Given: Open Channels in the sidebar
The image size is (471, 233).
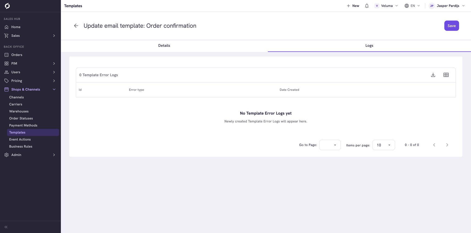Looking at the screenshot, I should (17, 97).
